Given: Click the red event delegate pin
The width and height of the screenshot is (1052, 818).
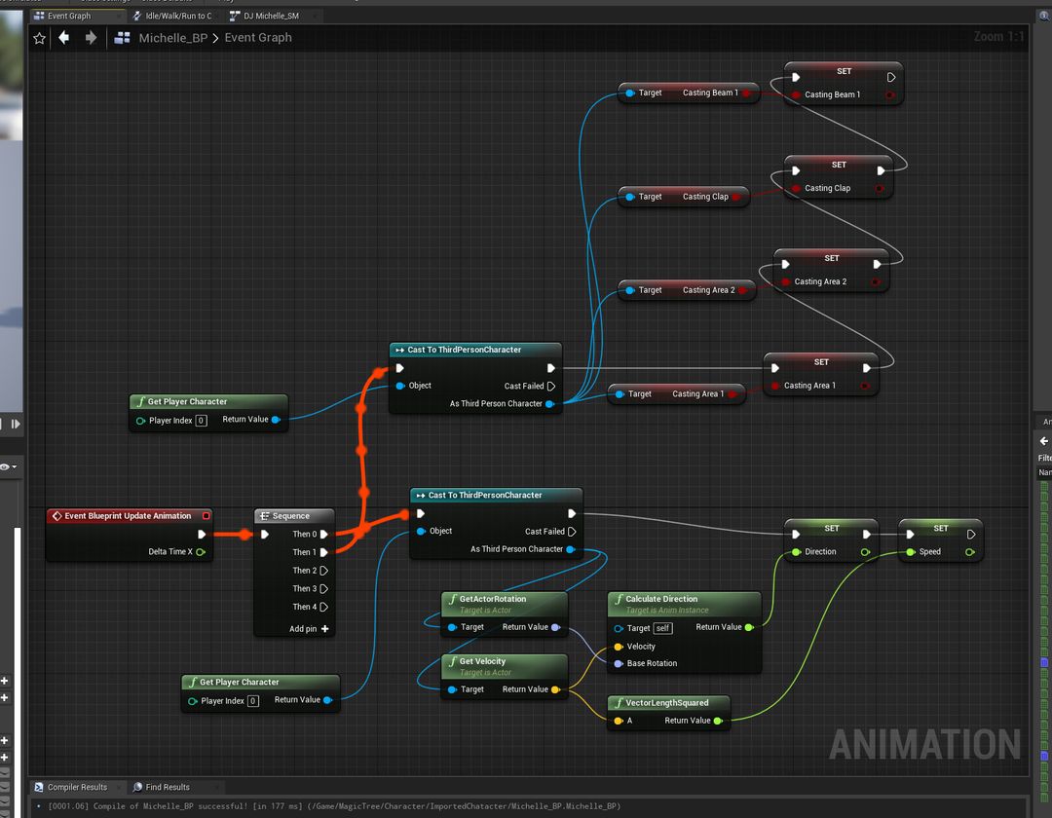Looking at the screenshot, I should point(206,515).
